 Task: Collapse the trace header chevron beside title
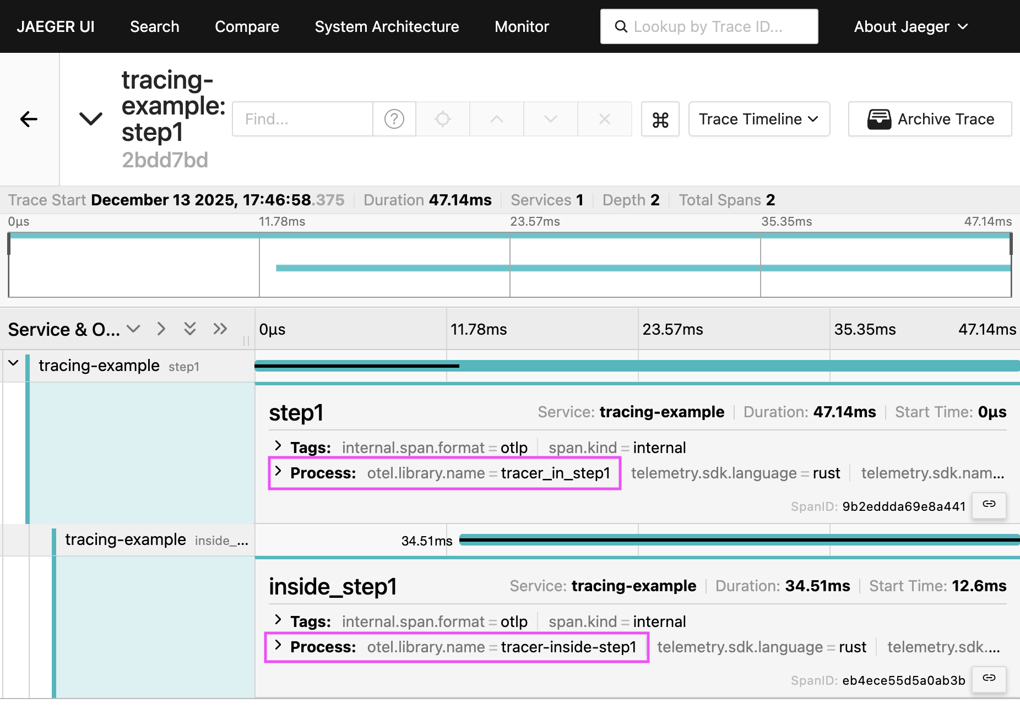[91, 119]
